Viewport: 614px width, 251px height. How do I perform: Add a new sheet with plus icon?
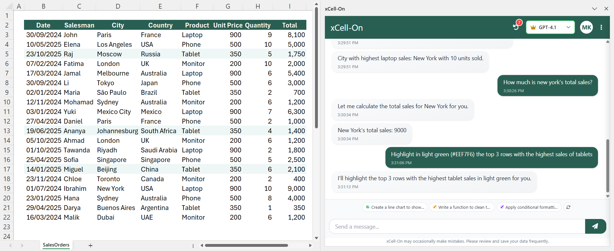pos(91,246)
